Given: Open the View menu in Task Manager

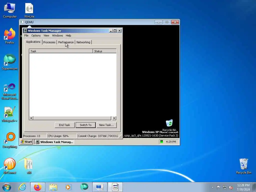Looking at the screenshot, I should pos(46,35).
